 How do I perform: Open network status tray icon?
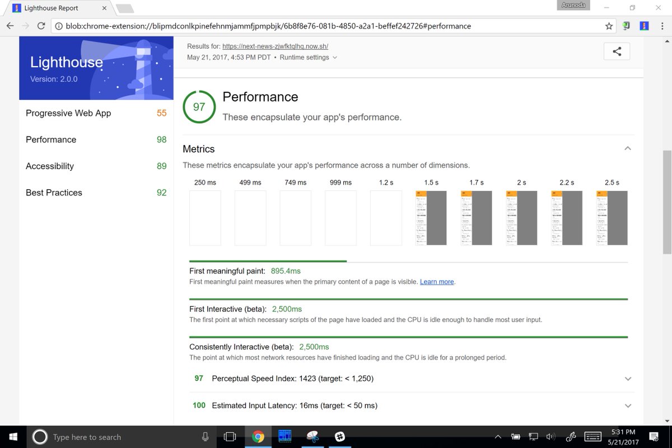click(533, 437)
